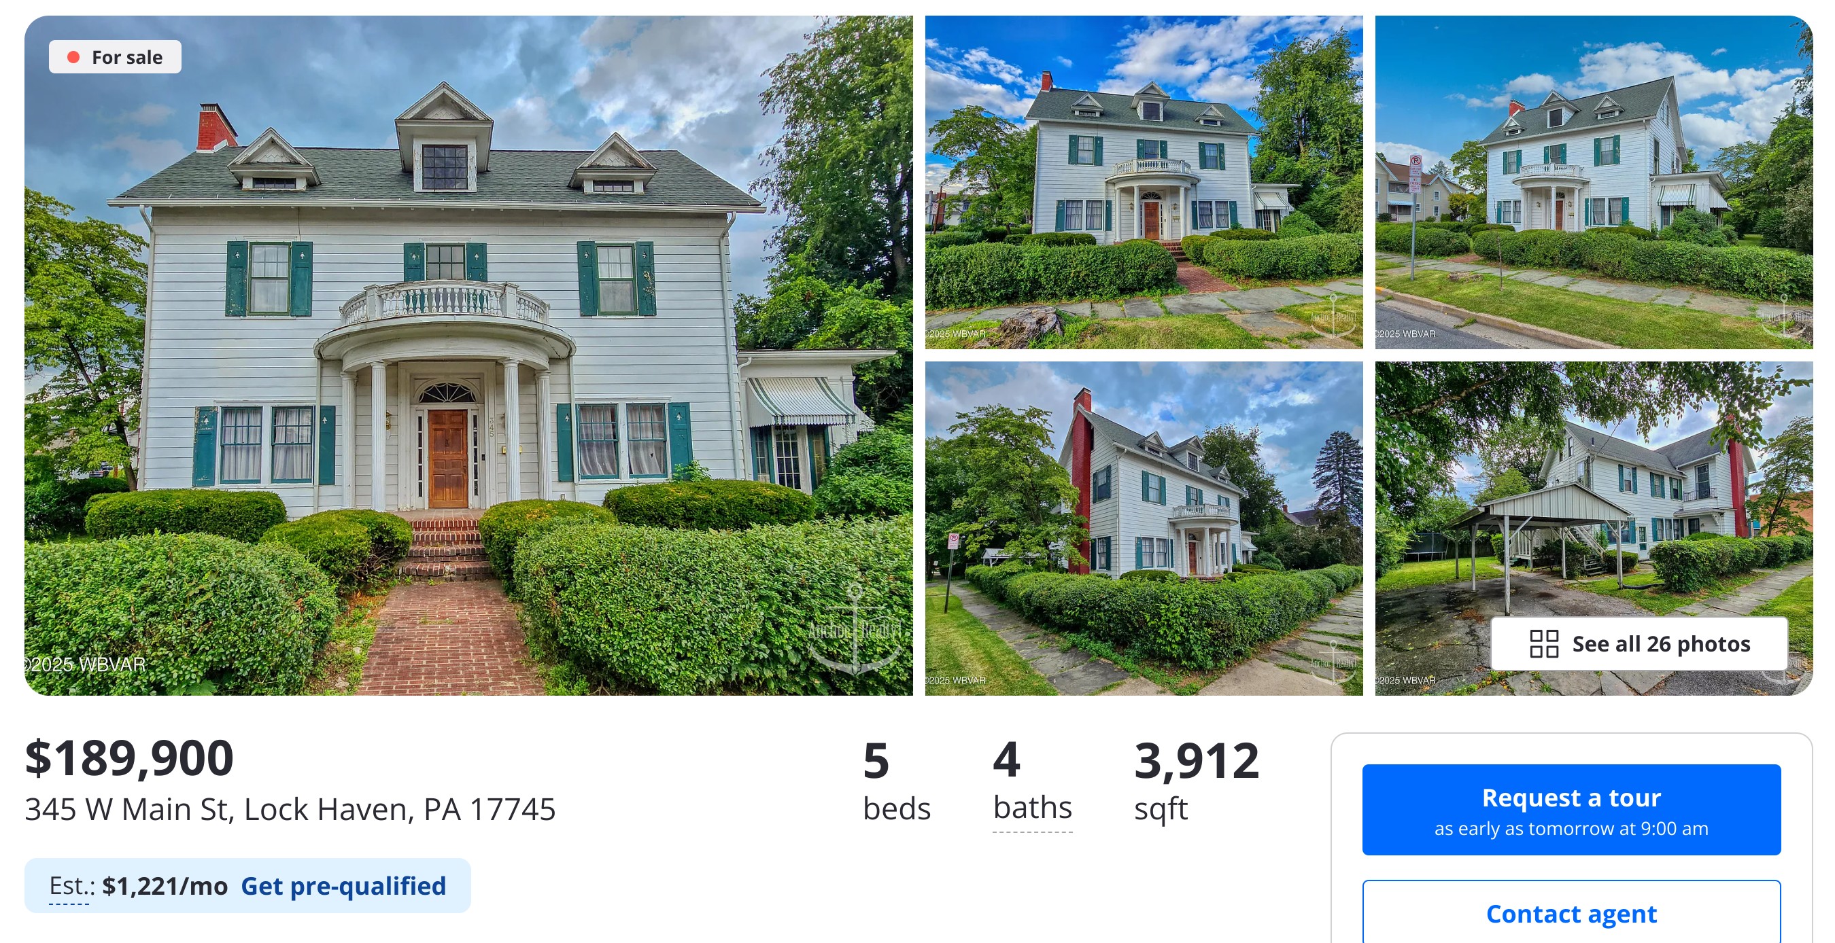Click the $189,900 listing price

pyautogui.click(x=129, y=758)
